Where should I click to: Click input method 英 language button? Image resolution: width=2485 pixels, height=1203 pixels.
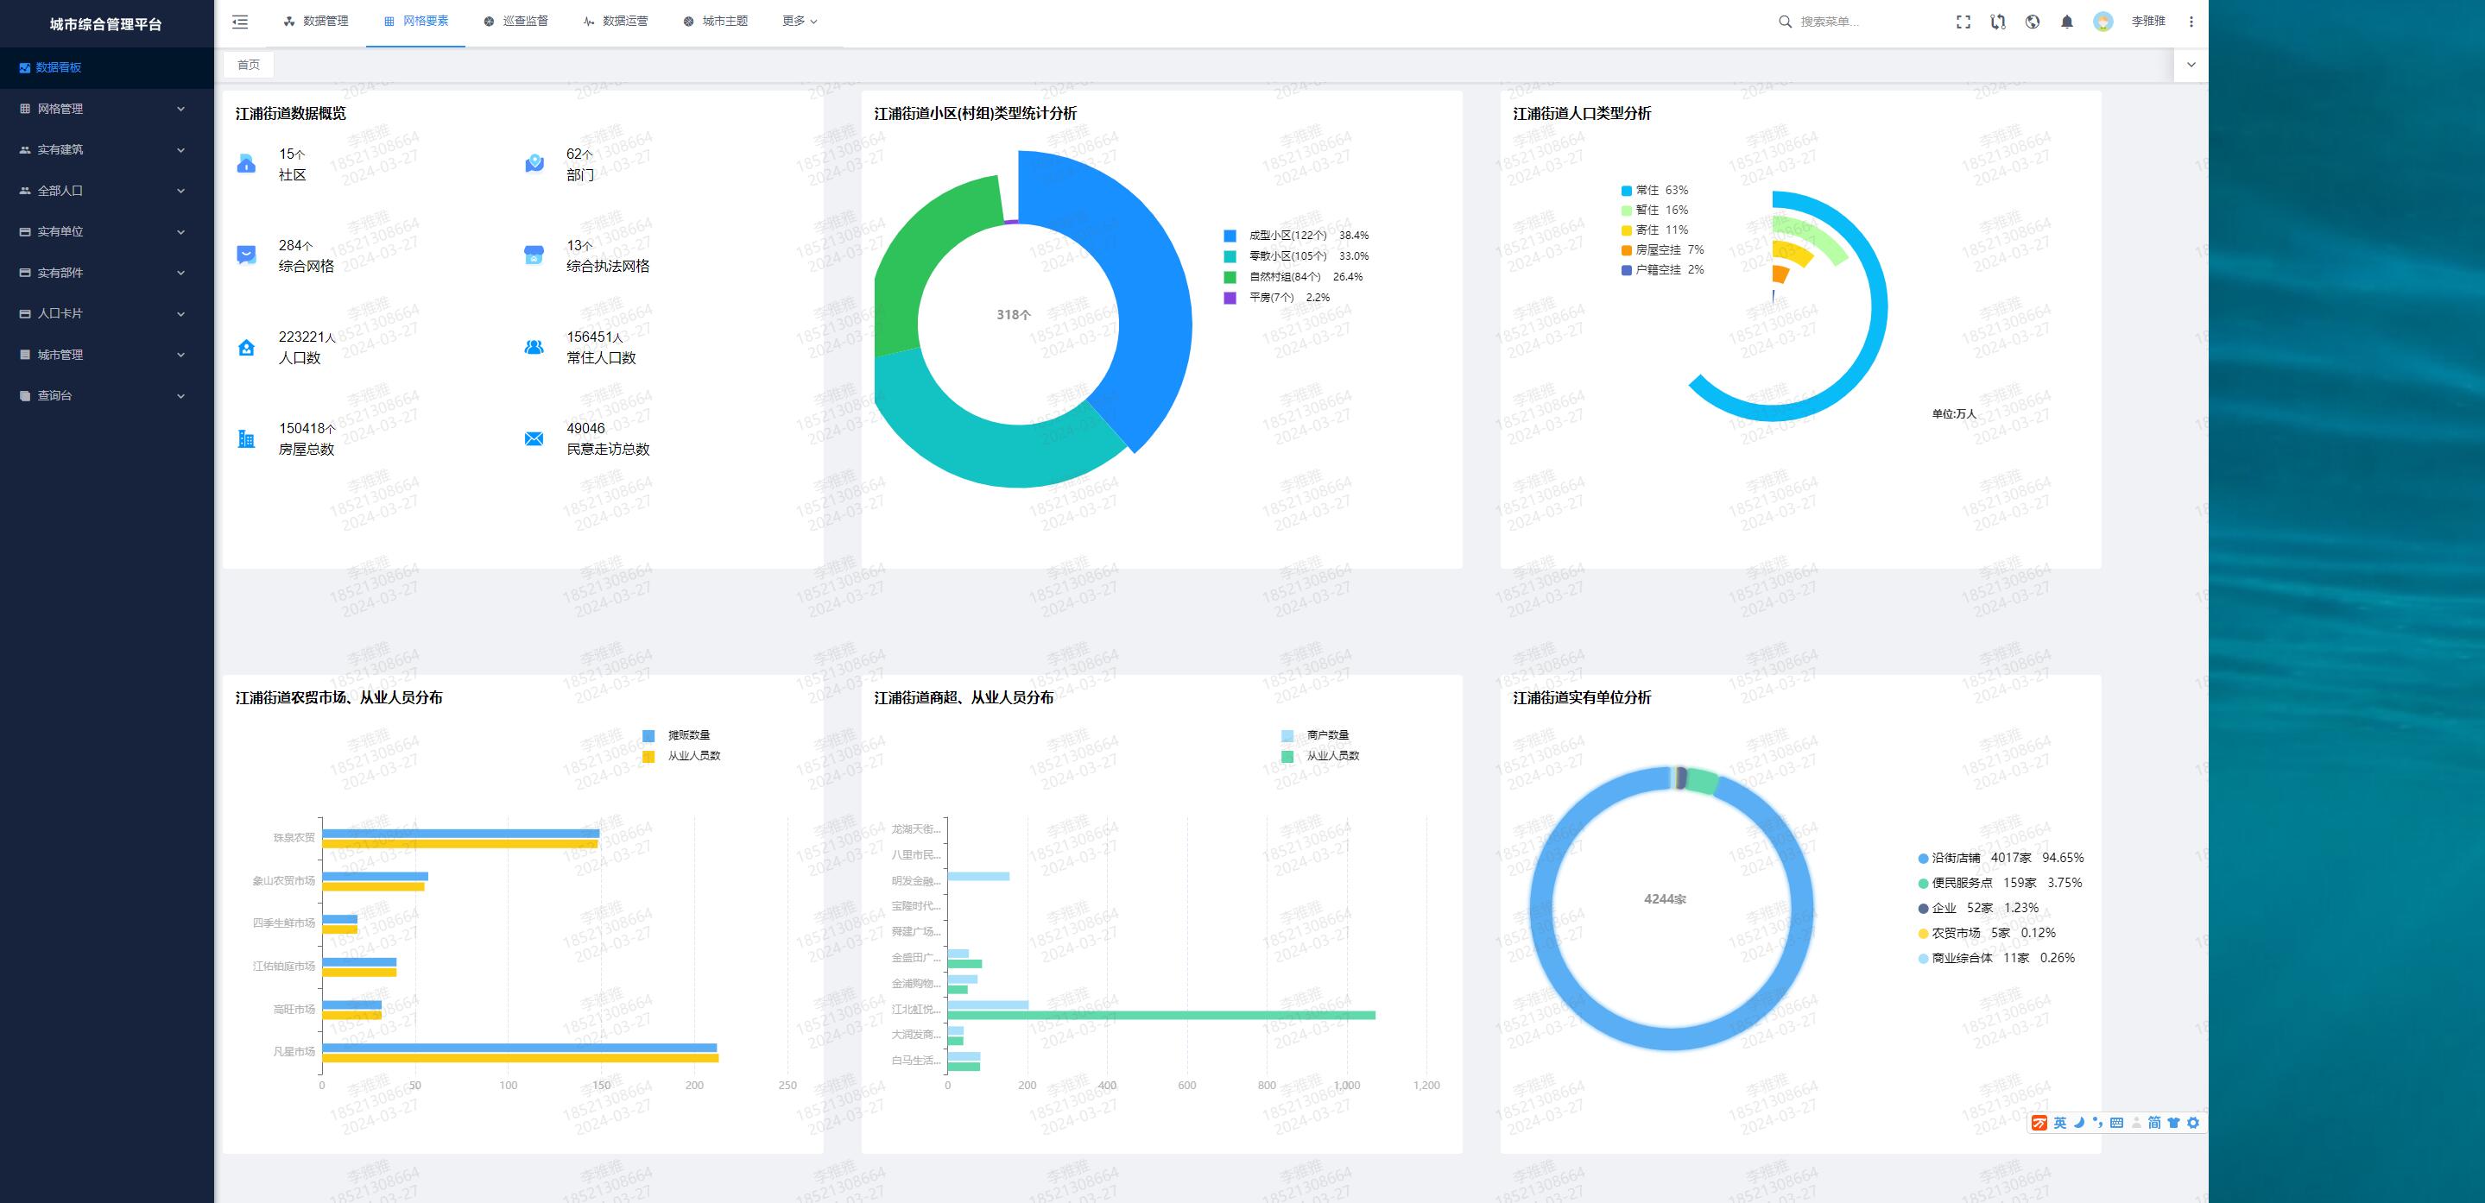pyautogui.click(x=2059, y=1123)
